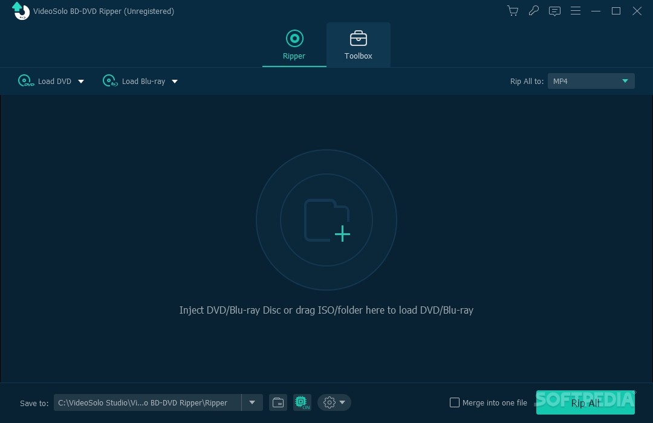Expand the Load Blu-ray dropdown arrow

click(x=175, y=82)
